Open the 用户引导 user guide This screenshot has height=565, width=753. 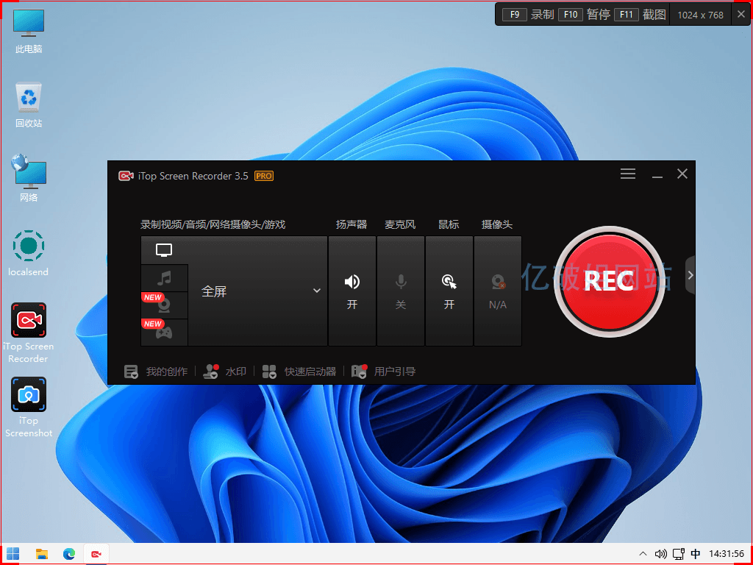[385, 372]
